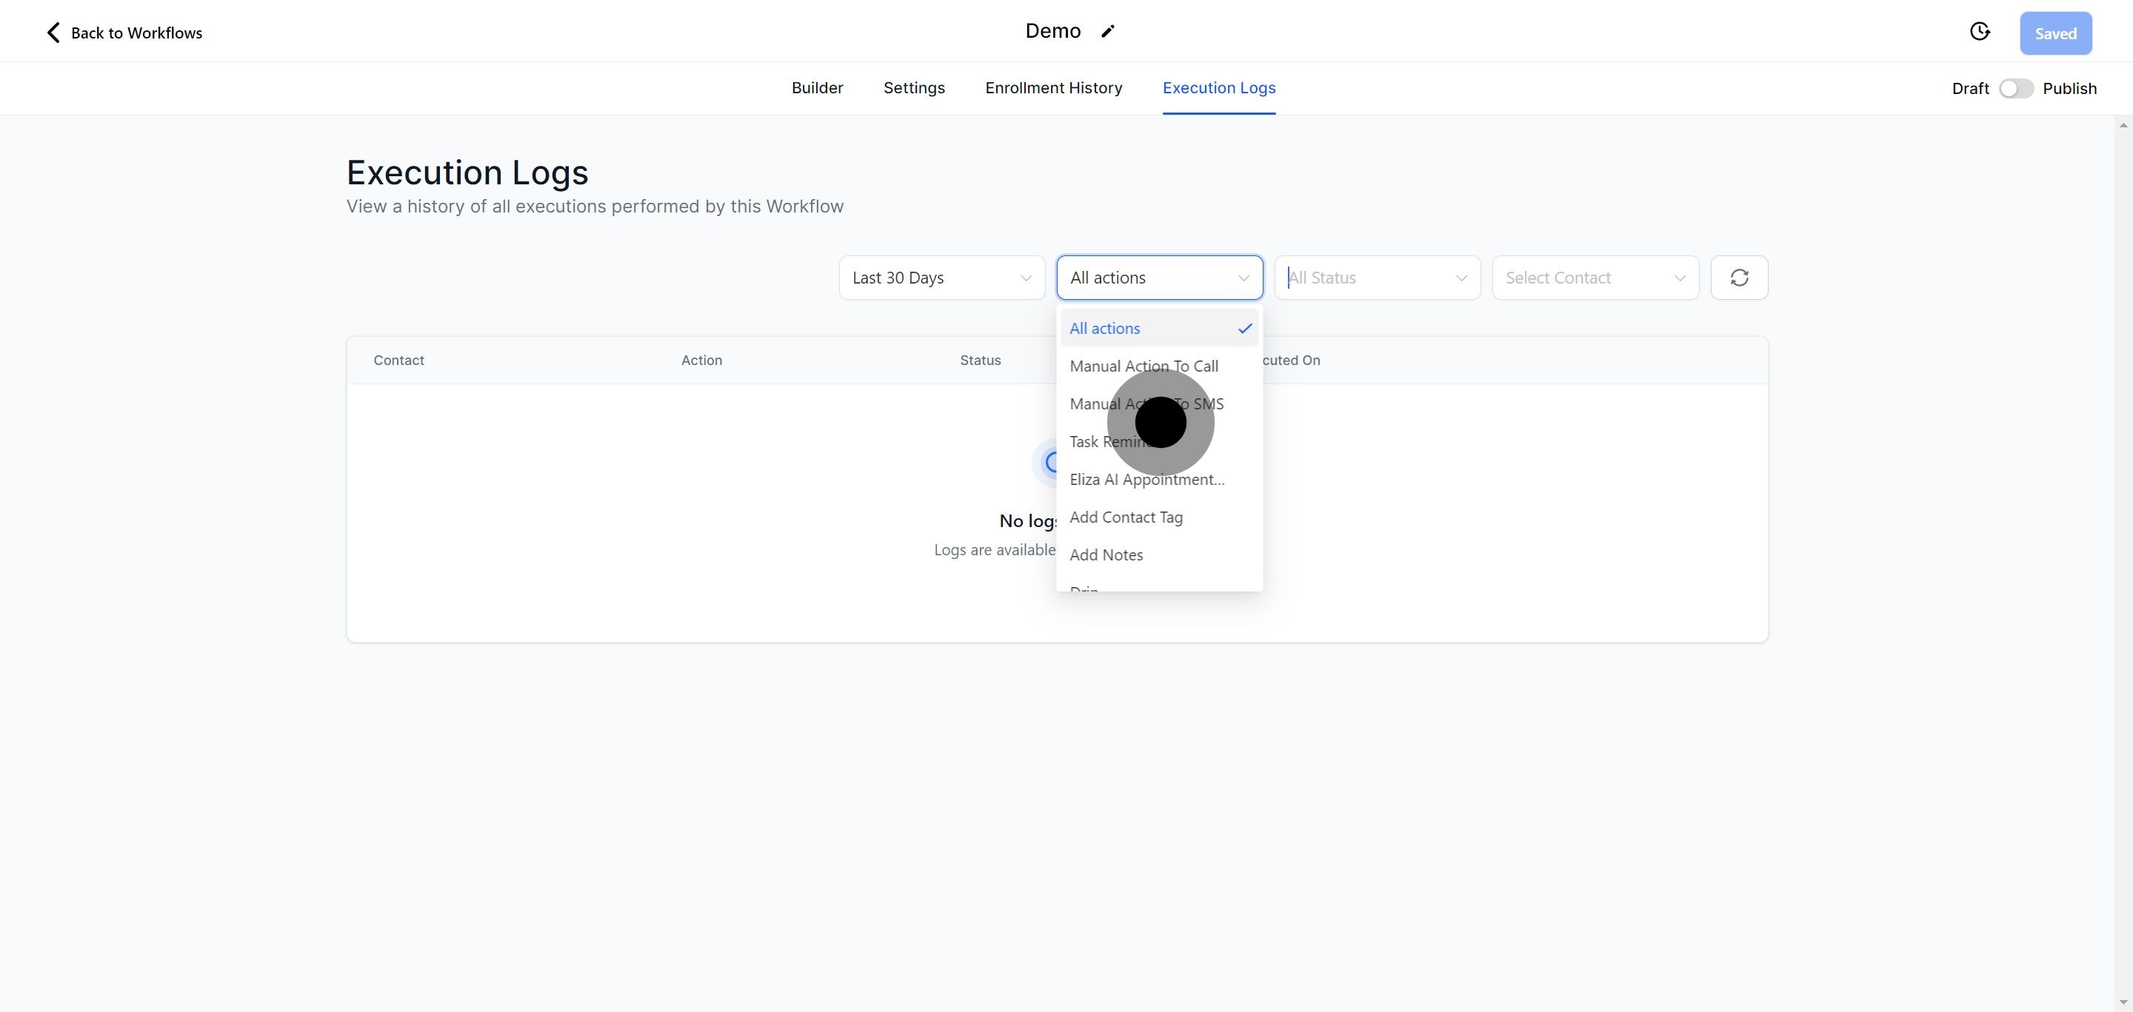Screen dimensions: 2133x1012
Task: Collapse the All actions dropdown
Action: 1159,278
